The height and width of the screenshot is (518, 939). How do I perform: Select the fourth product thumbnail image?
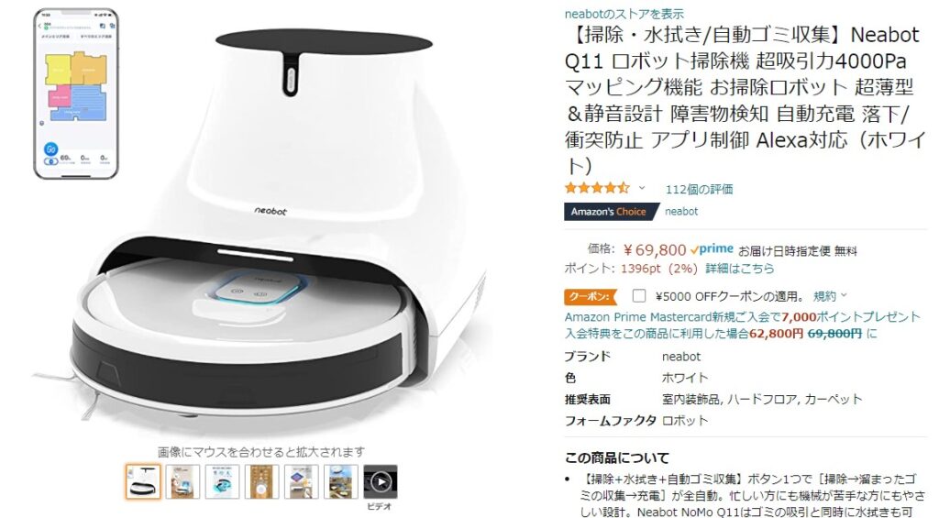point(261,481)
